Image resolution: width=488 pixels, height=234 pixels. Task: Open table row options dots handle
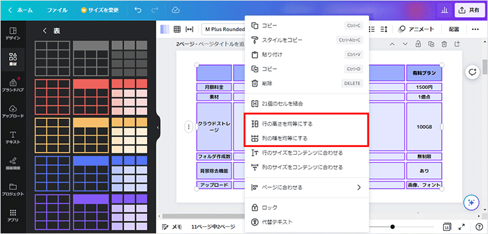tap(189, 127)
